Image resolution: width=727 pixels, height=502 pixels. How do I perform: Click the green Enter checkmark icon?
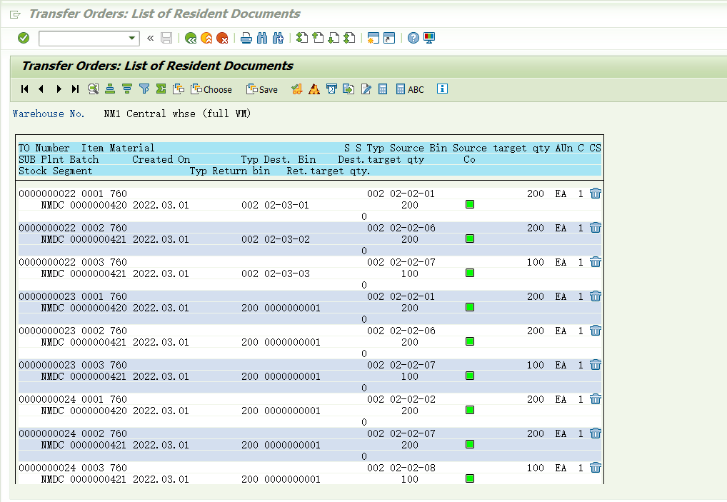pos(24,38)
